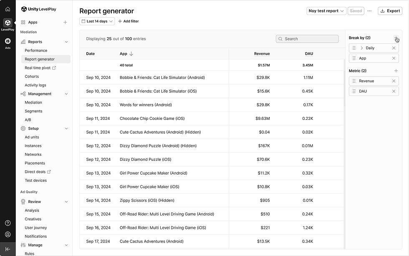Add a new Break by dimension
409x256 pixels.
[x=396, y=38]
